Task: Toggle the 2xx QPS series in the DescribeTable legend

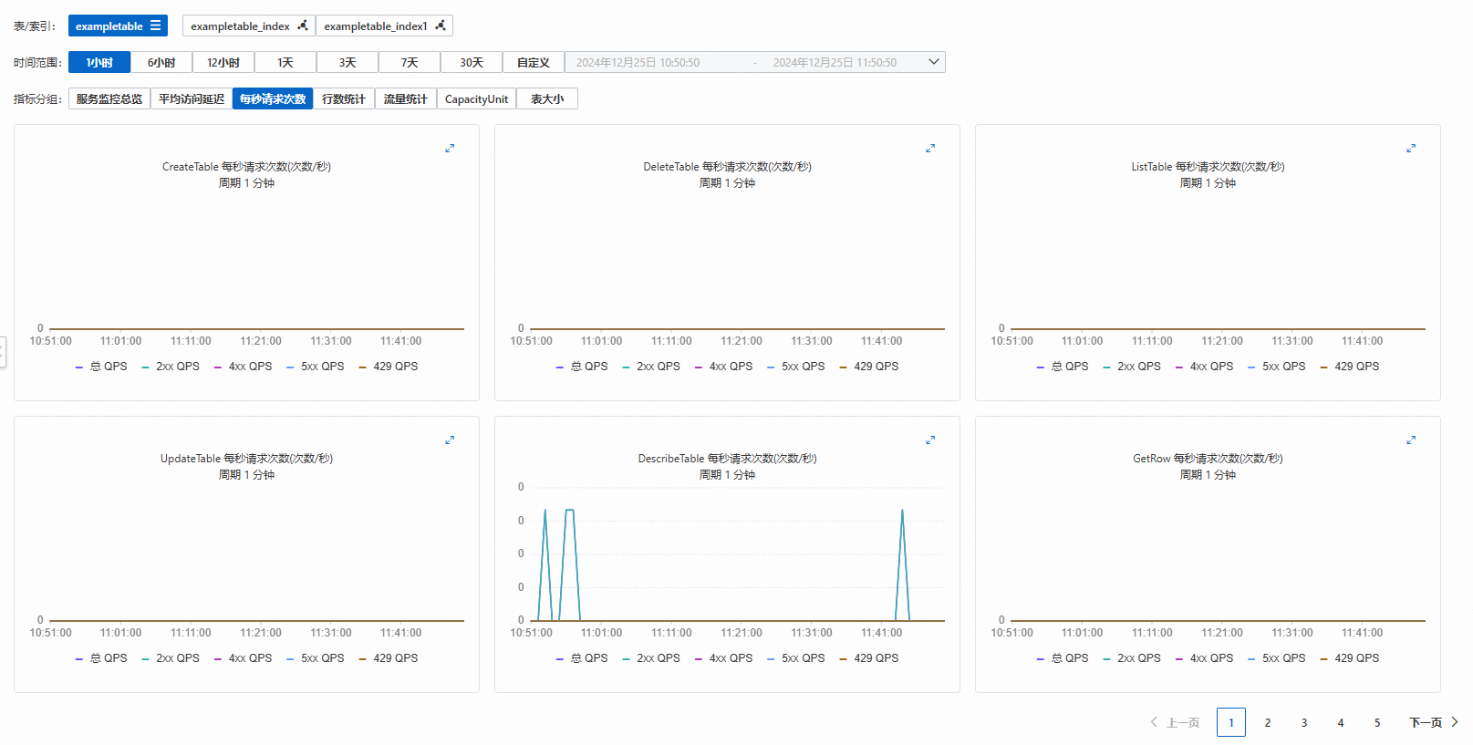Action: pos(651,658)
